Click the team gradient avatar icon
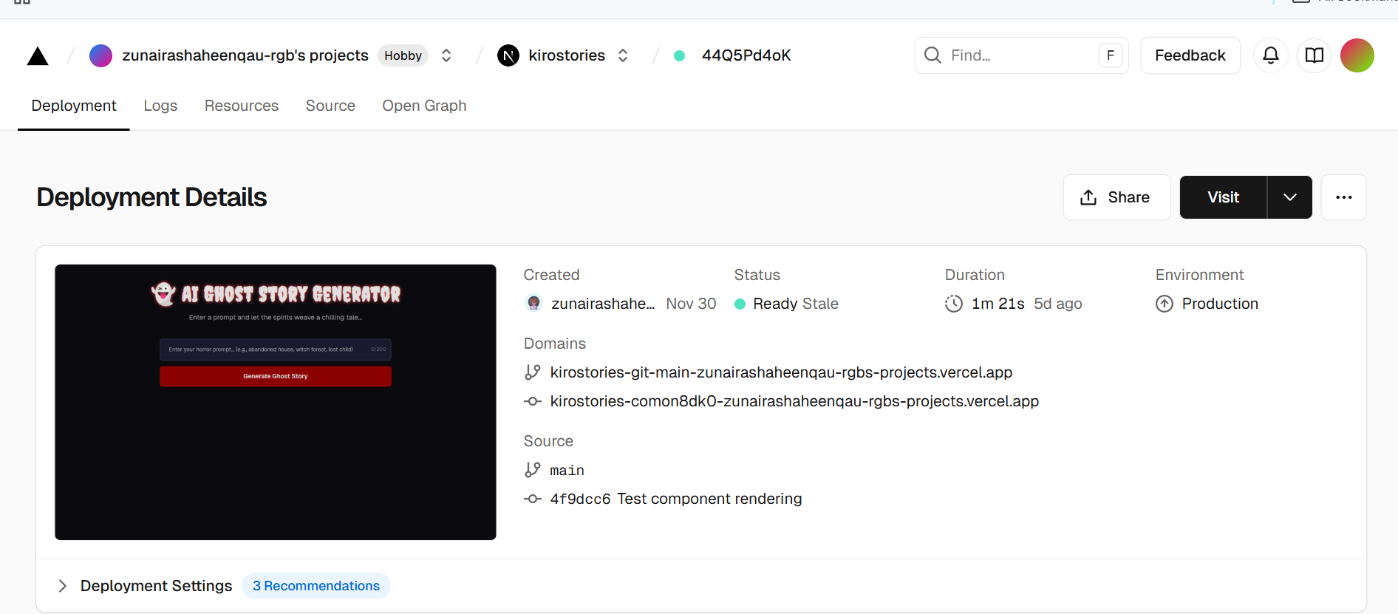Image resolution: width=1398 pixels, height=614 pixels. point(101,55)
